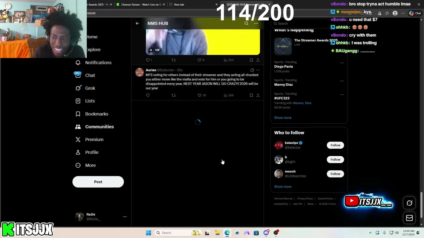Screen dimensions: 424x238
Task: Open Diego Pavia trending topic
Action: point(284,66)
